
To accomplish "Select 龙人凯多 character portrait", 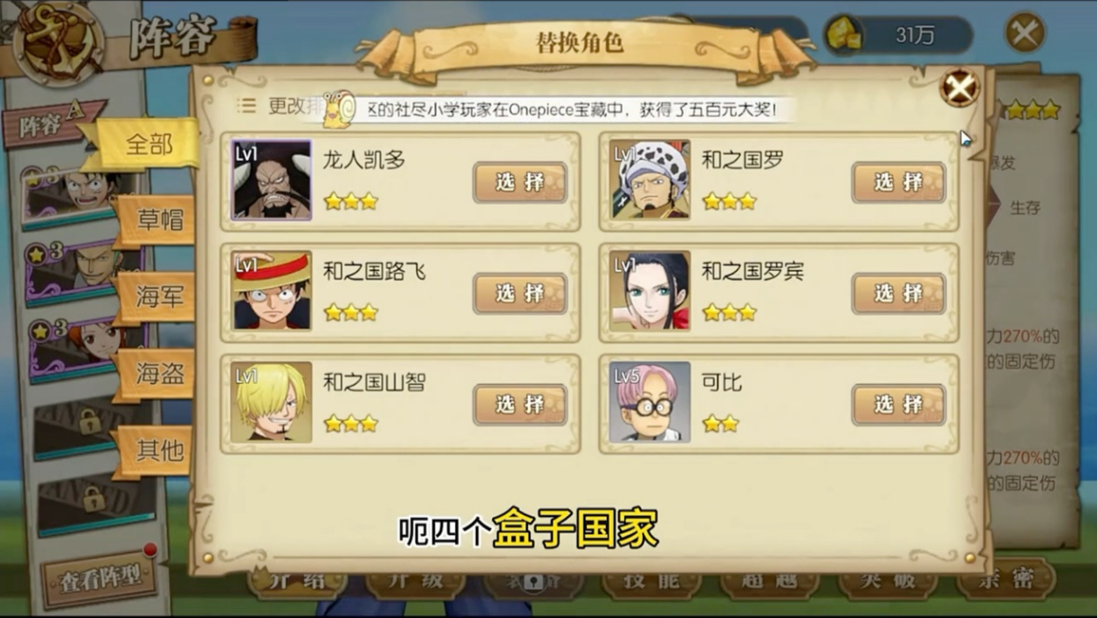I will 272,180.
